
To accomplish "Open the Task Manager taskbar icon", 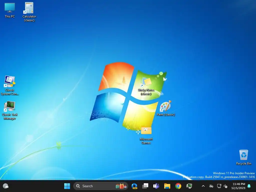I will (x=189, y=186).
